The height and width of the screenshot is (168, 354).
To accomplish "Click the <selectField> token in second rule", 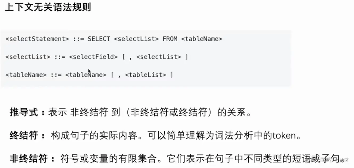I will click(93, 57).
